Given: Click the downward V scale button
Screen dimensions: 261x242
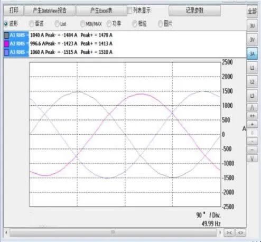Looking at the screenshot, I should click(252, 159).
